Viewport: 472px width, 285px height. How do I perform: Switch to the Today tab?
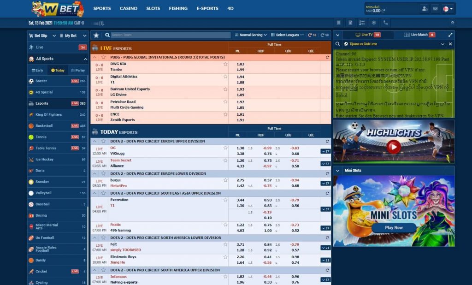click(x=58, y=70)
